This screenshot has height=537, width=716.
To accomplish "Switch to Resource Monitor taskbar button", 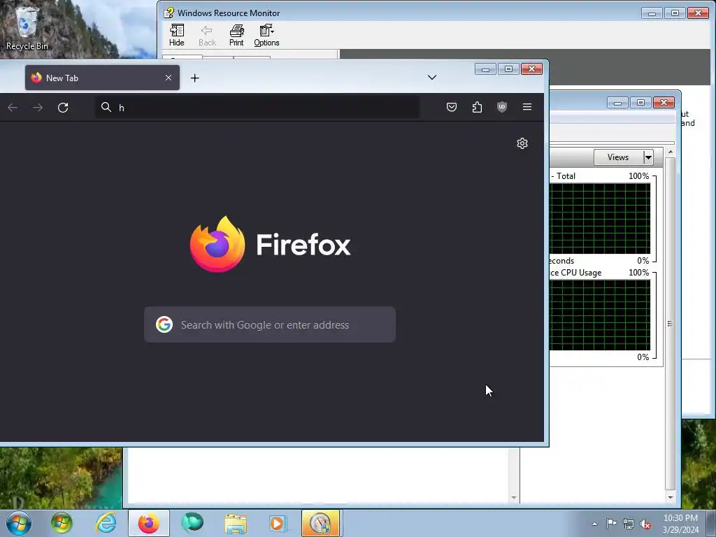I will coord(320,523).
